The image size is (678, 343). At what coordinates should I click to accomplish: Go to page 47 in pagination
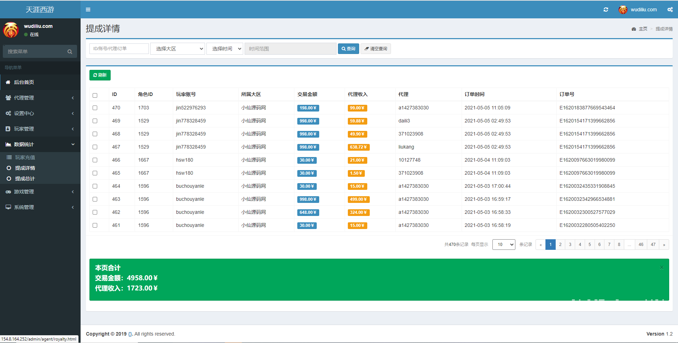(653, 245)
